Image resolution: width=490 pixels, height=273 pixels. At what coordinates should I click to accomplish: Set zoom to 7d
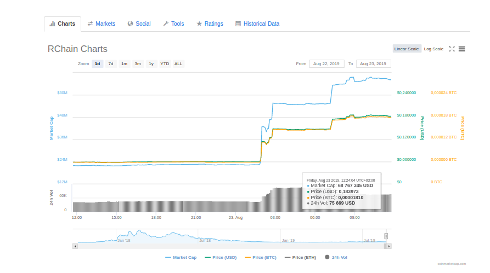click(x=111, y=64)
